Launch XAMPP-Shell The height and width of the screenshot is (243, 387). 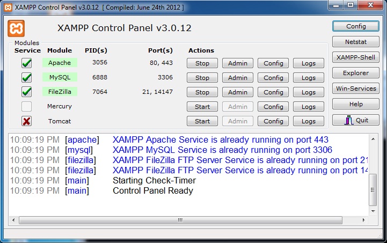pyautogui.click(x=356, y=57)
